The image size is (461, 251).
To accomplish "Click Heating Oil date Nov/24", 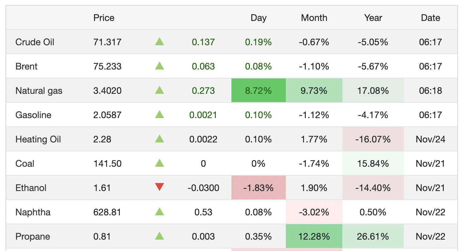I will tap(431, 139).
